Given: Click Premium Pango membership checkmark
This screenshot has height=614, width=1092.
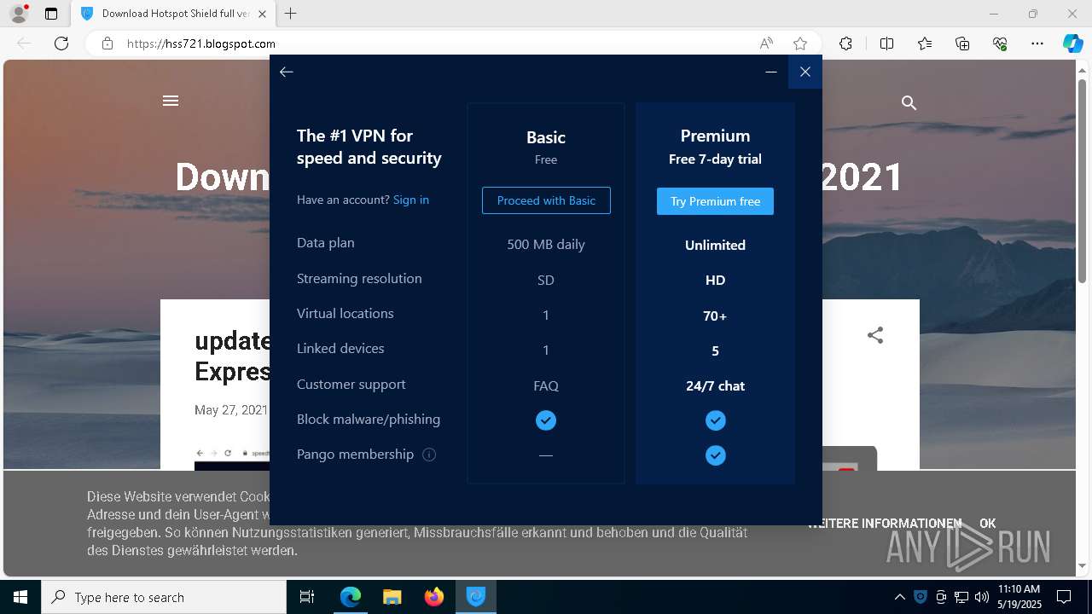Looking at the screenshot, I should [715, 455].
